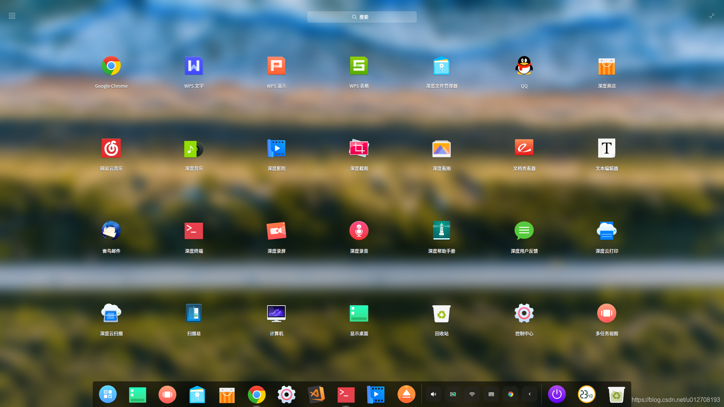Viewport: 724px width, 407px height.
Task: Open 深度截图 screenshot tool
Action: tap(359, 148)
